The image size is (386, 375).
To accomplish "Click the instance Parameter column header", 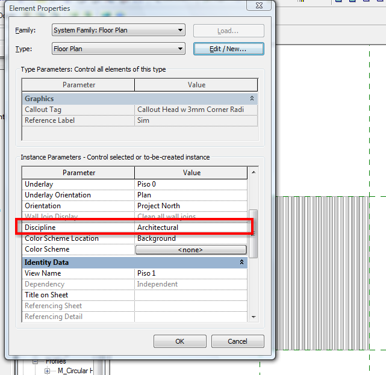I will 78,173.
